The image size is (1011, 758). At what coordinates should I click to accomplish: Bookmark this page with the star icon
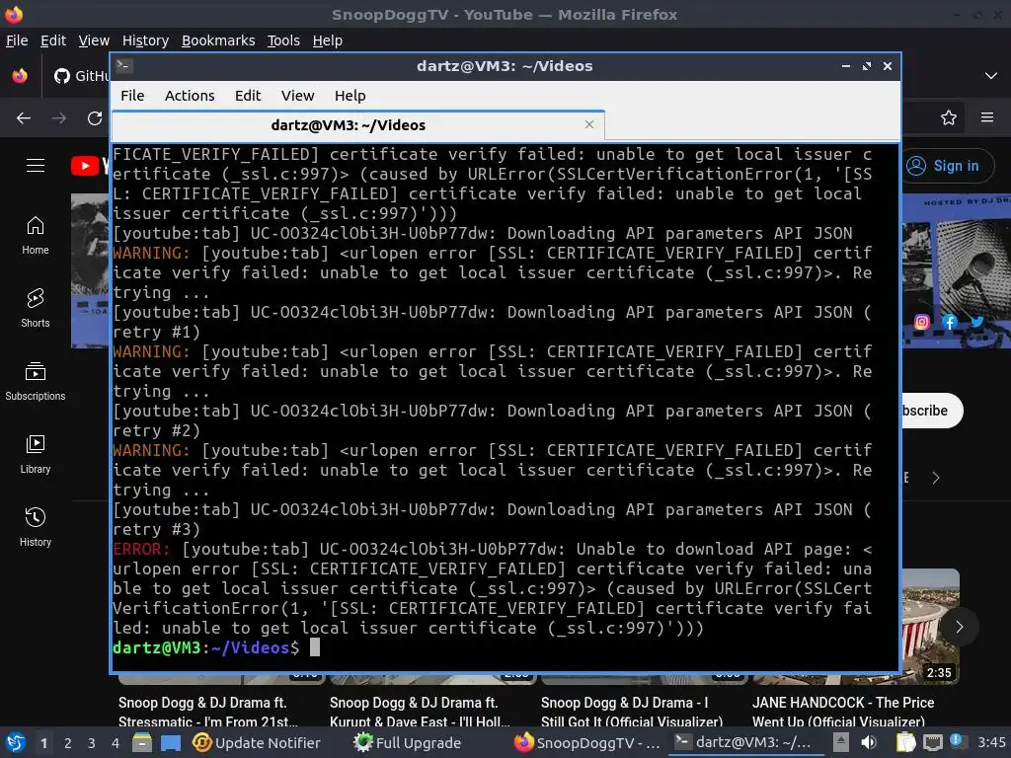pos(949,117)
